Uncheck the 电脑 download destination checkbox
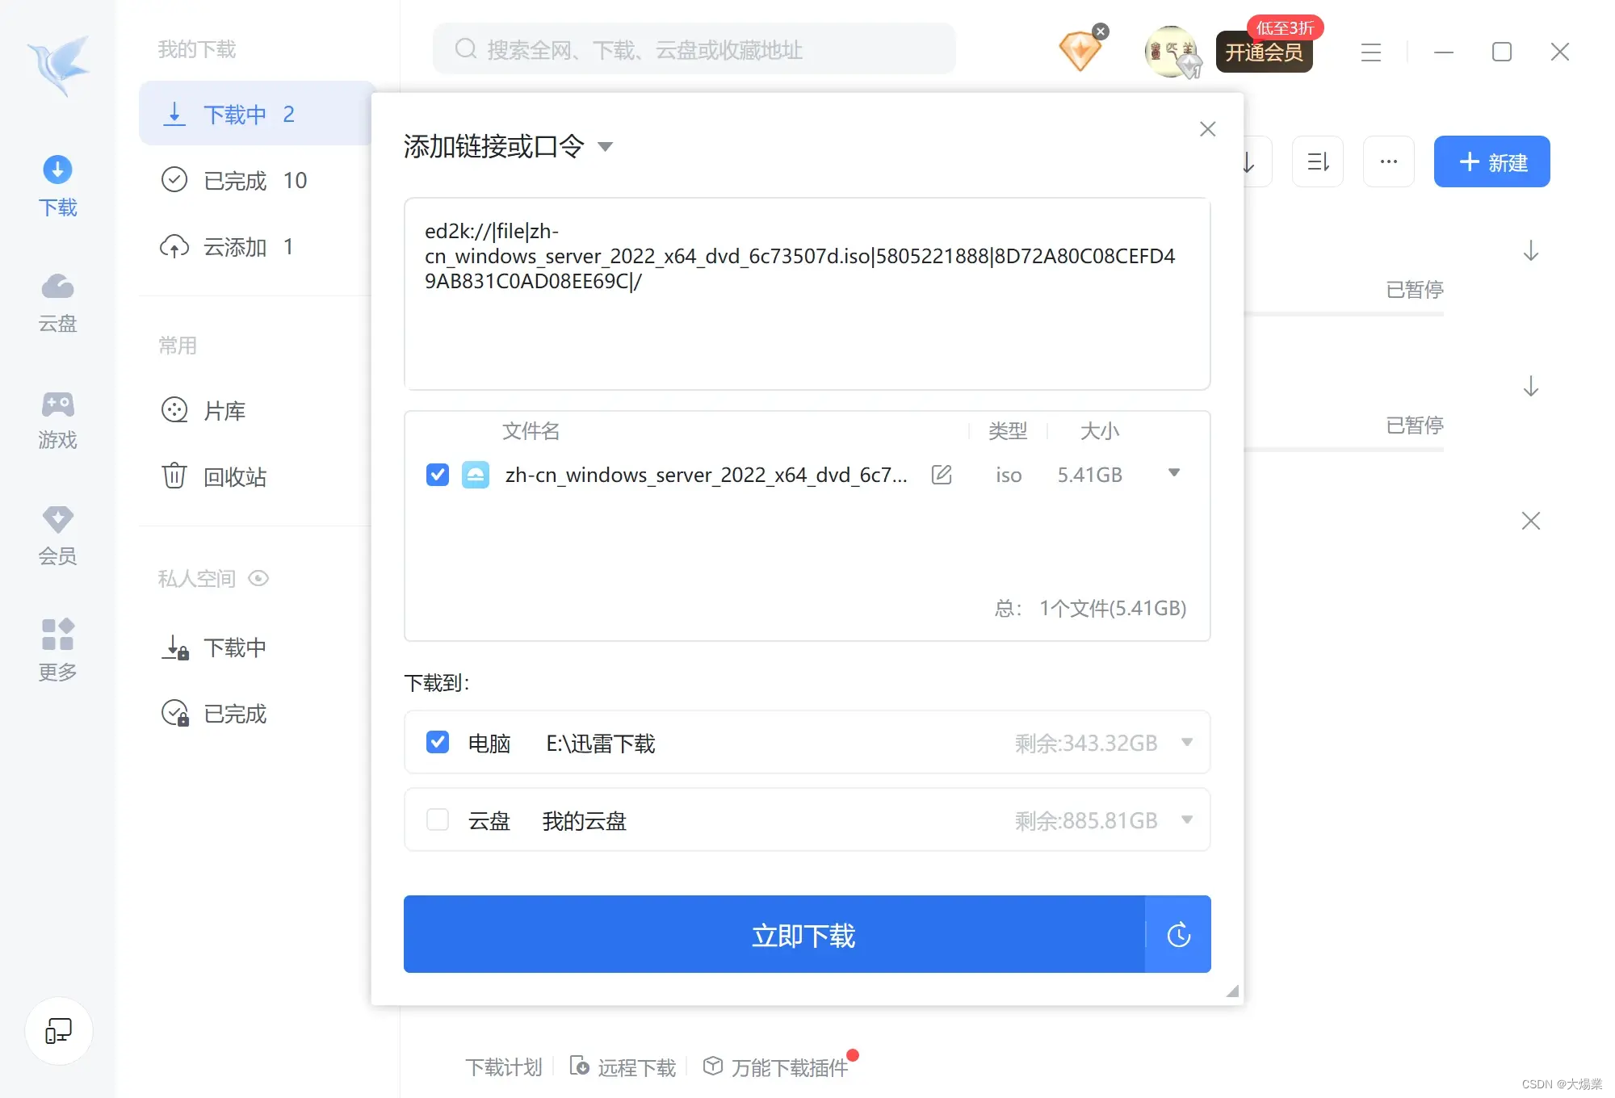The height and width of the screenshot is (1098, 1615). pos(438,742)
